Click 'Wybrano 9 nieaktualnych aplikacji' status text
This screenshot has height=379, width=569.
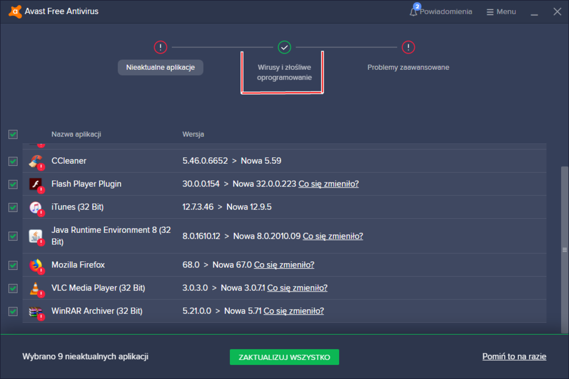(85, 356)
